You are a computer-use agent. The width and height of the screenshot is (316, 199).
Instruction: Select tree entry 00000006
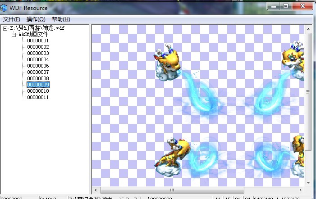click(x=38, y=66)
